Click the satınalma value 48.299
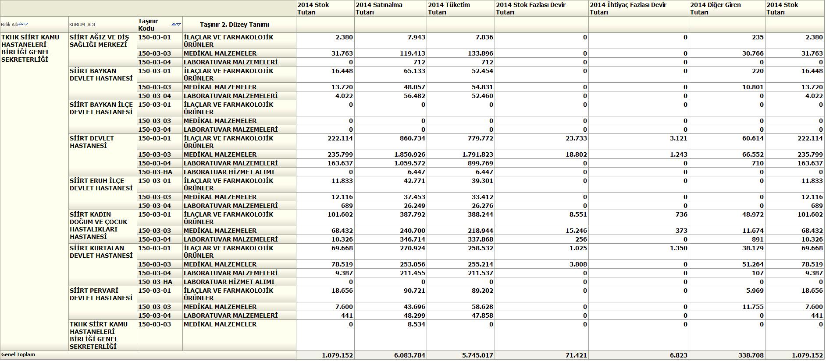The width and height of the screenshot is (826, 361). (x=414, y=315)
